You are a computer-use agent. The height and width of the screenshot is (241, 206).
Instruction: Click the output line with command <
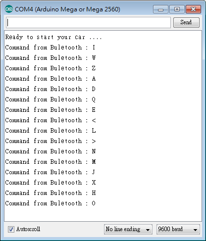click(50, 120)
